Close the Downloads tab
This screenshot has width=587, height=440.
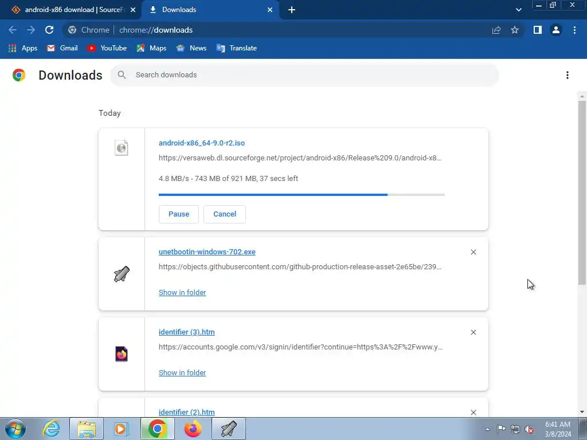[270, 10]
